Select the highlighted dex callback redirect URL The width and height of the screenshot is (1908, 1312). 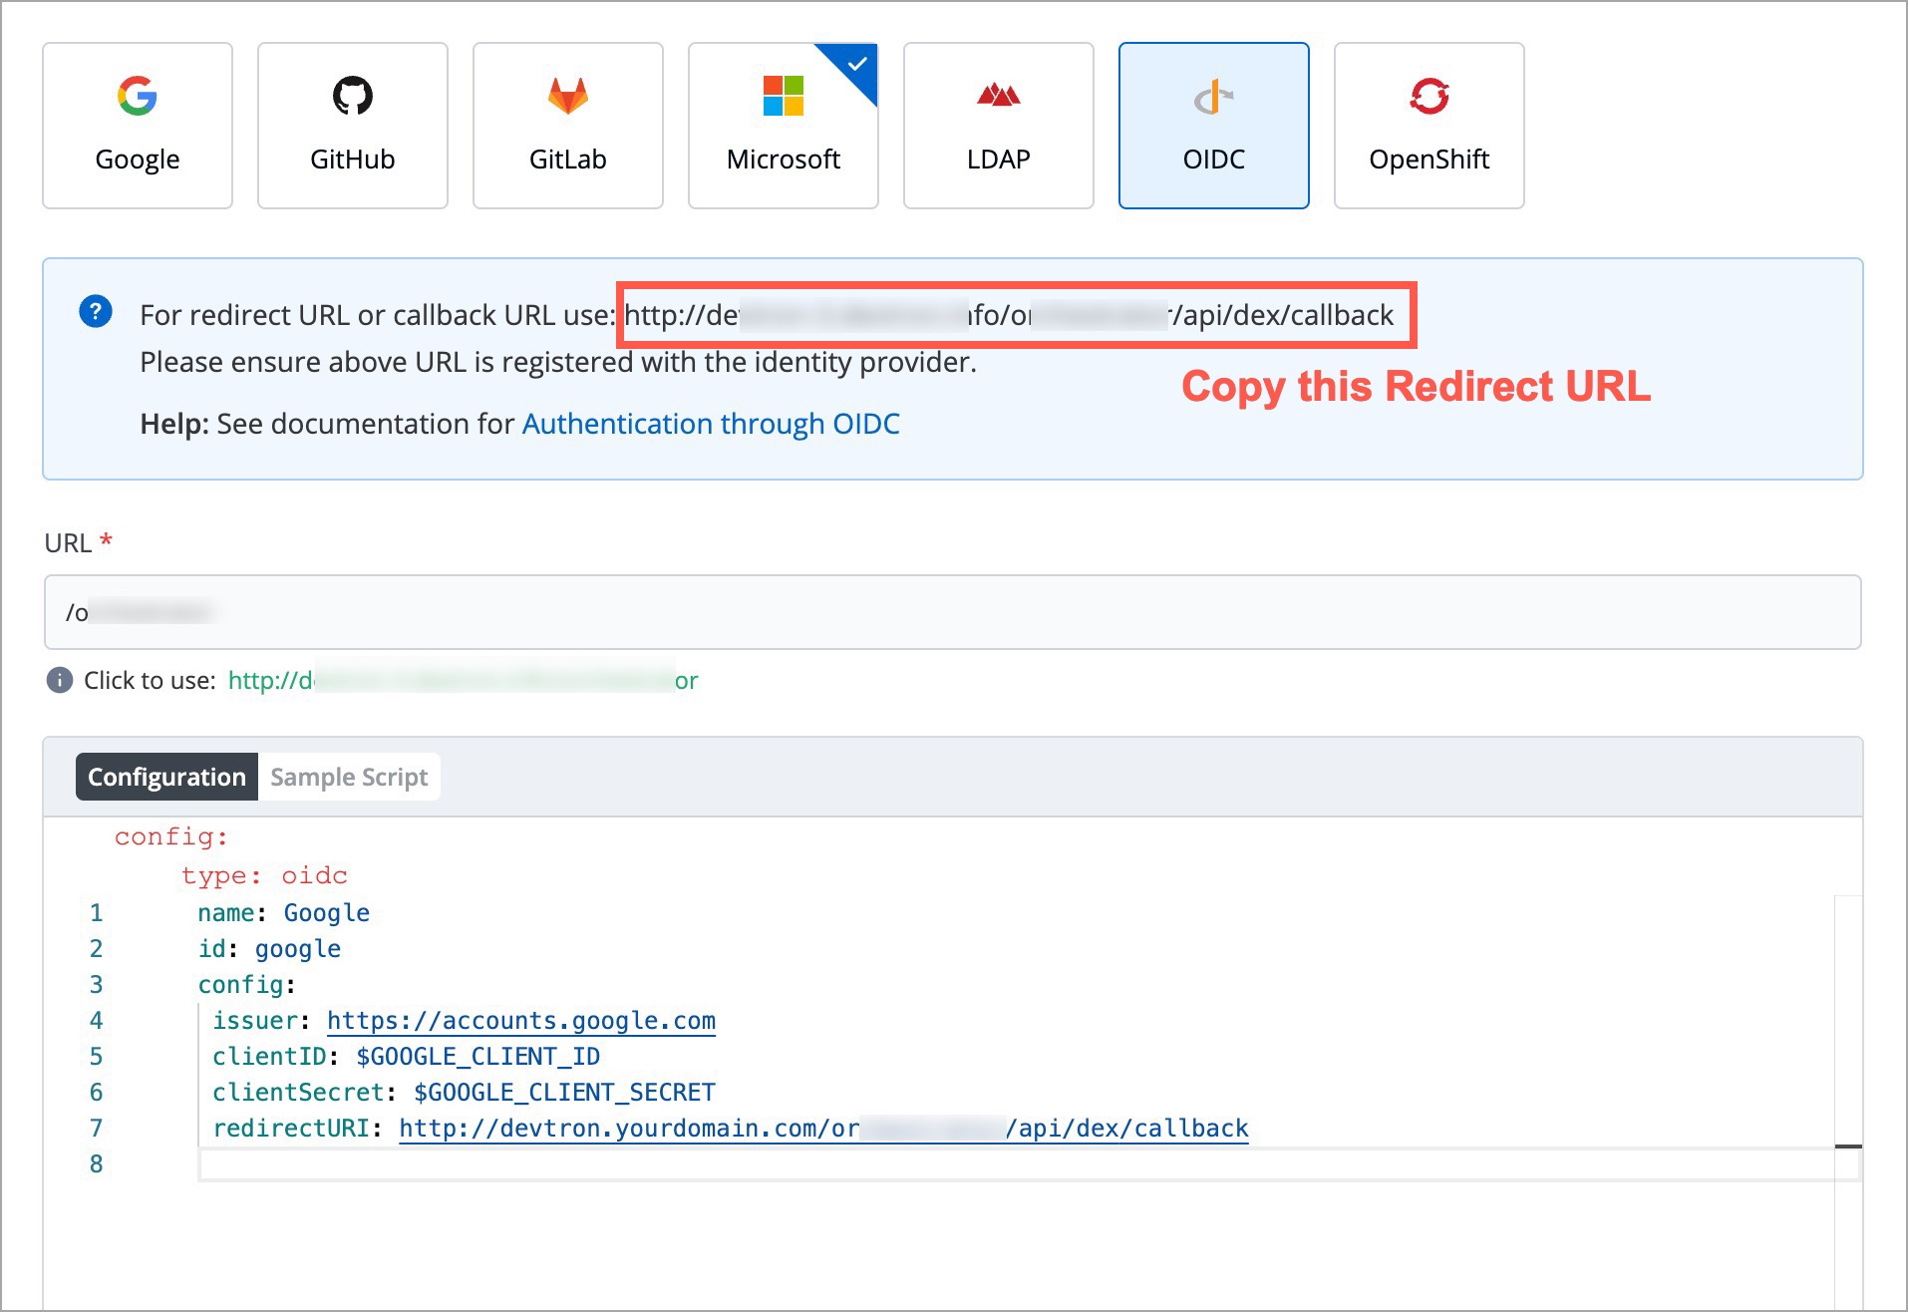click(x=1017, y=315)
